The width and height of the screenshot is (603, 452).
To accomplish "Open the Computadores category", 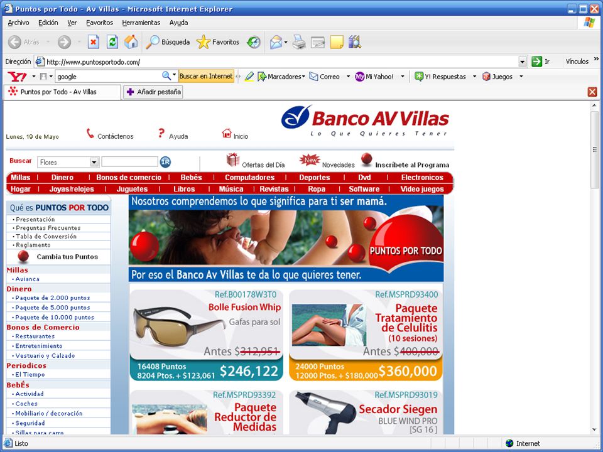I will pyautogui.click(x=249, y=177).
